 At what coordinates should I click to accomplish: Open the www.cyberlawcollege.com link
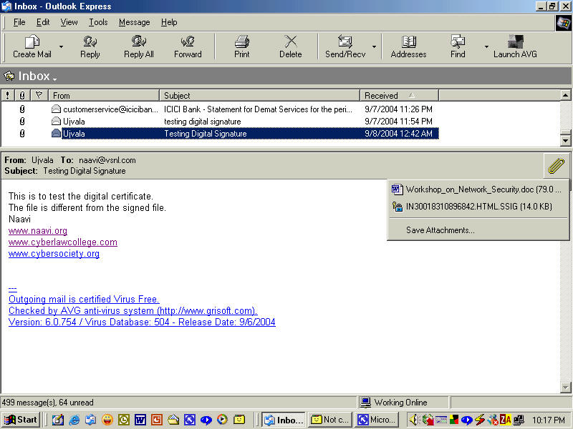(63, 242)
